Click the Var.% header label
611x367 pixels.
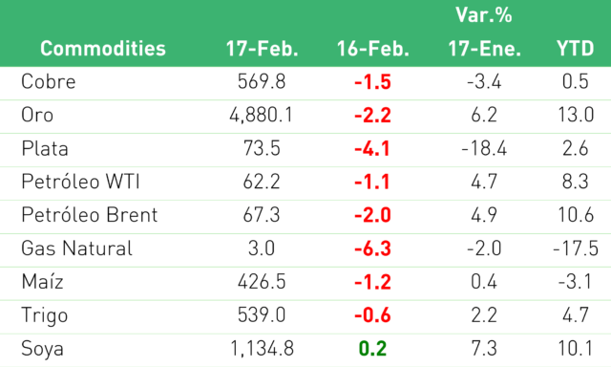484,15
